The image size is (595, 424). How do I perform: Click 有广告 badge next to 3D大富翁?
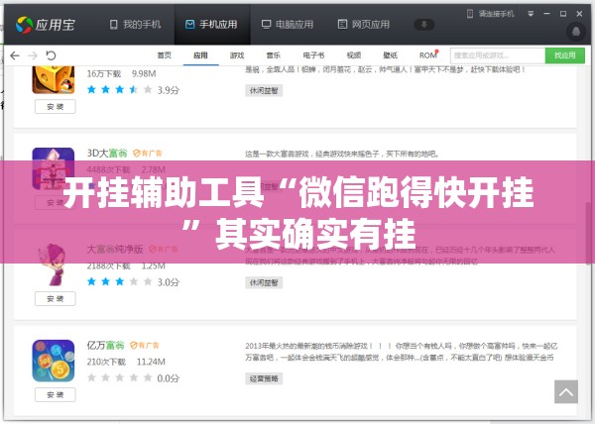click(x=147, y=154)
